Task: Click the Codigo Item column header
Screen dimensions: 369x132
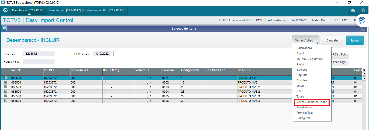Action: click(x=193, y=72)
